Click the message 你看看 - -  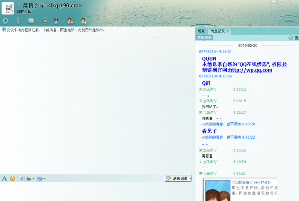(x=212, y=118)
